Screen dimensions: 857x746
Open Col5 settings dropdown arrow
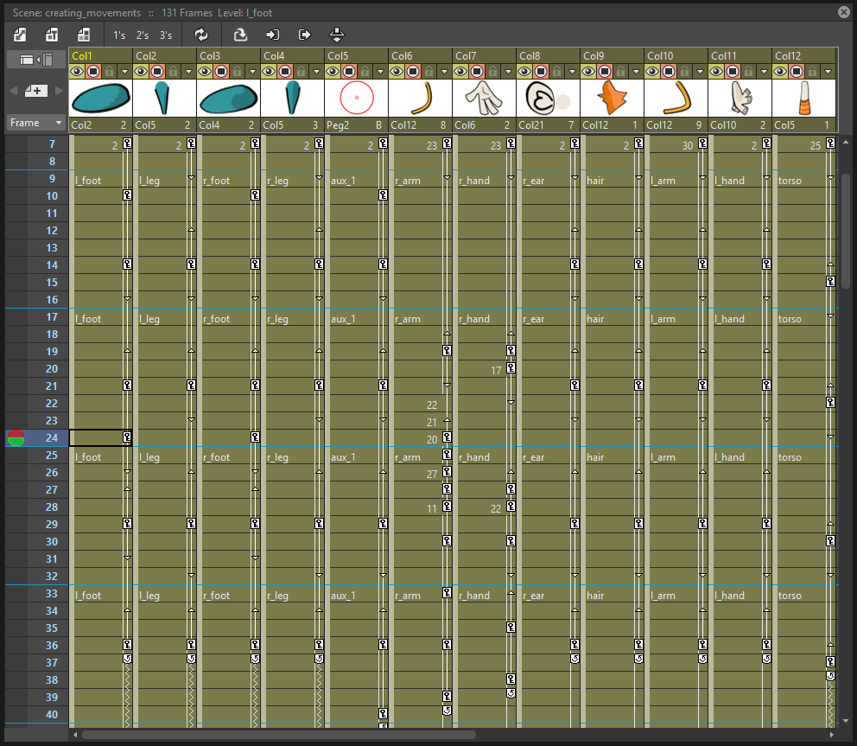point(380,72)
